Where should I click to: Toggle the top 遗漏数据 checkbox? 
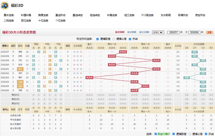tap(98, 39)
